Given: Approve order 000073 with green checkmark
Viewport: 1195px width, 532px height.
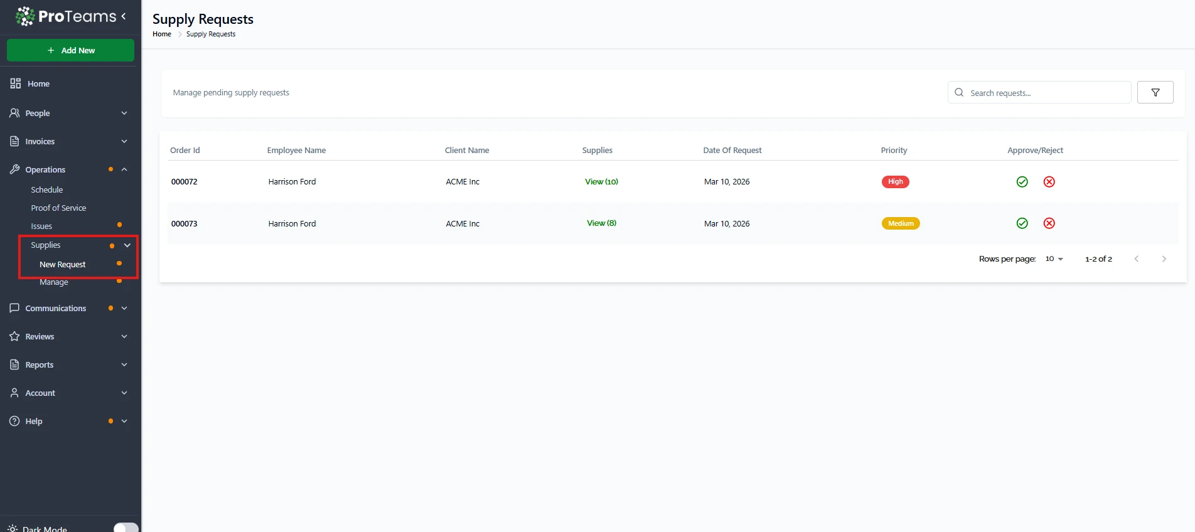Looking at the screenshot, I should point(1022,223).
